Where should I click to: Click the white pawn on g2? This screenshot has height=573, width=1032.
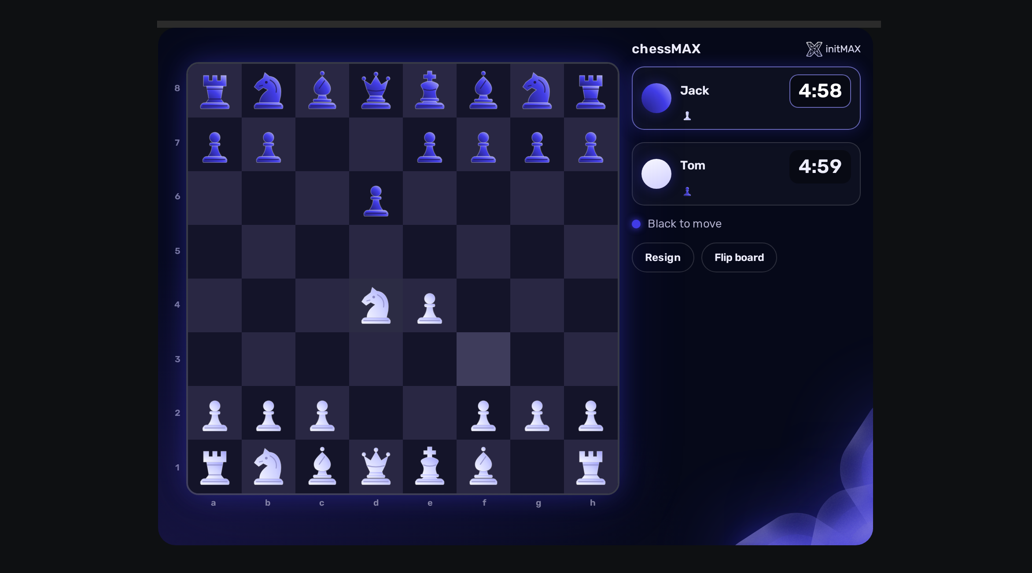pos(537,415)
